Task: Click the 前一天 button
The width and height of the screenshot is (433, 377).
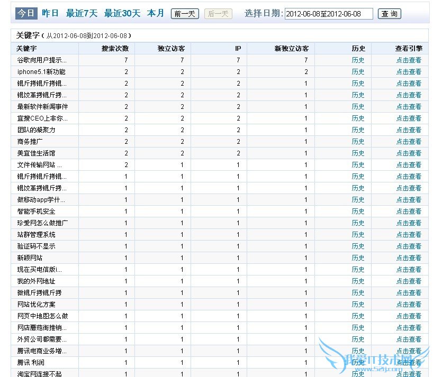Action: point(185,14)
